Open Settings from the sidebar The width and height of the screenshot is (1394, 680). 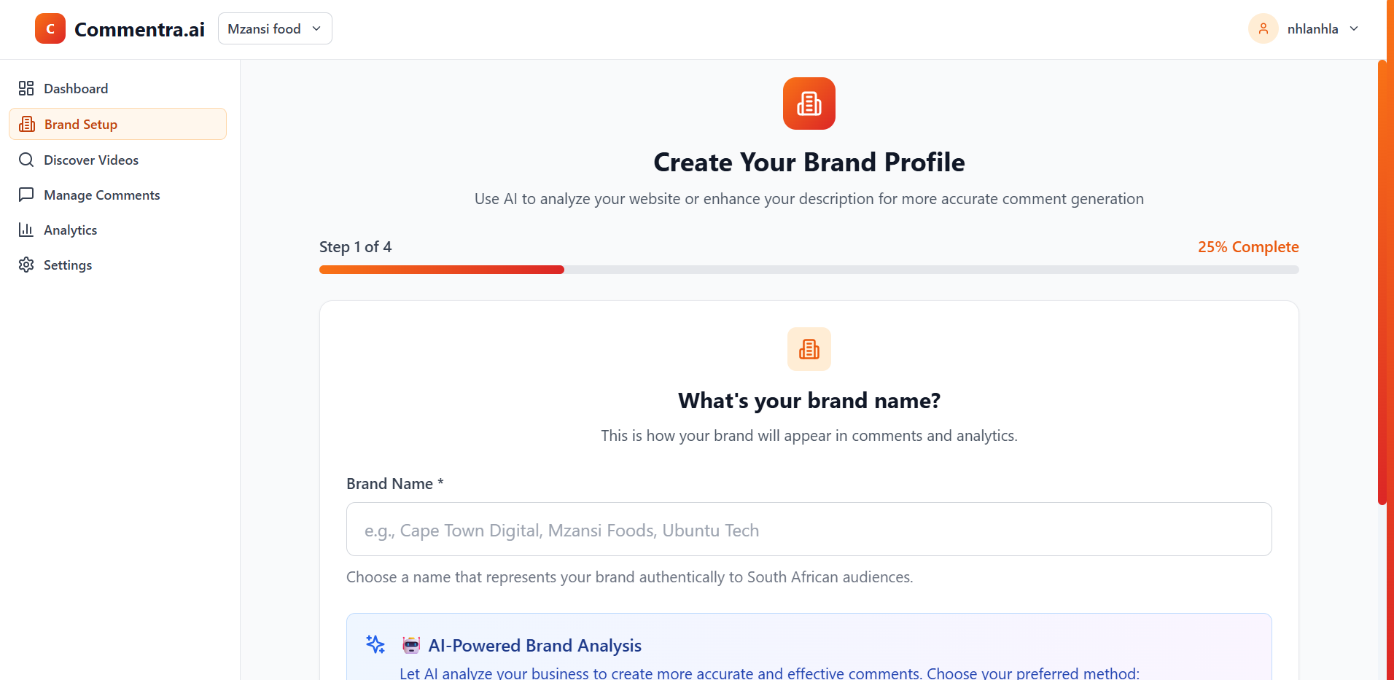coord(117,265)
